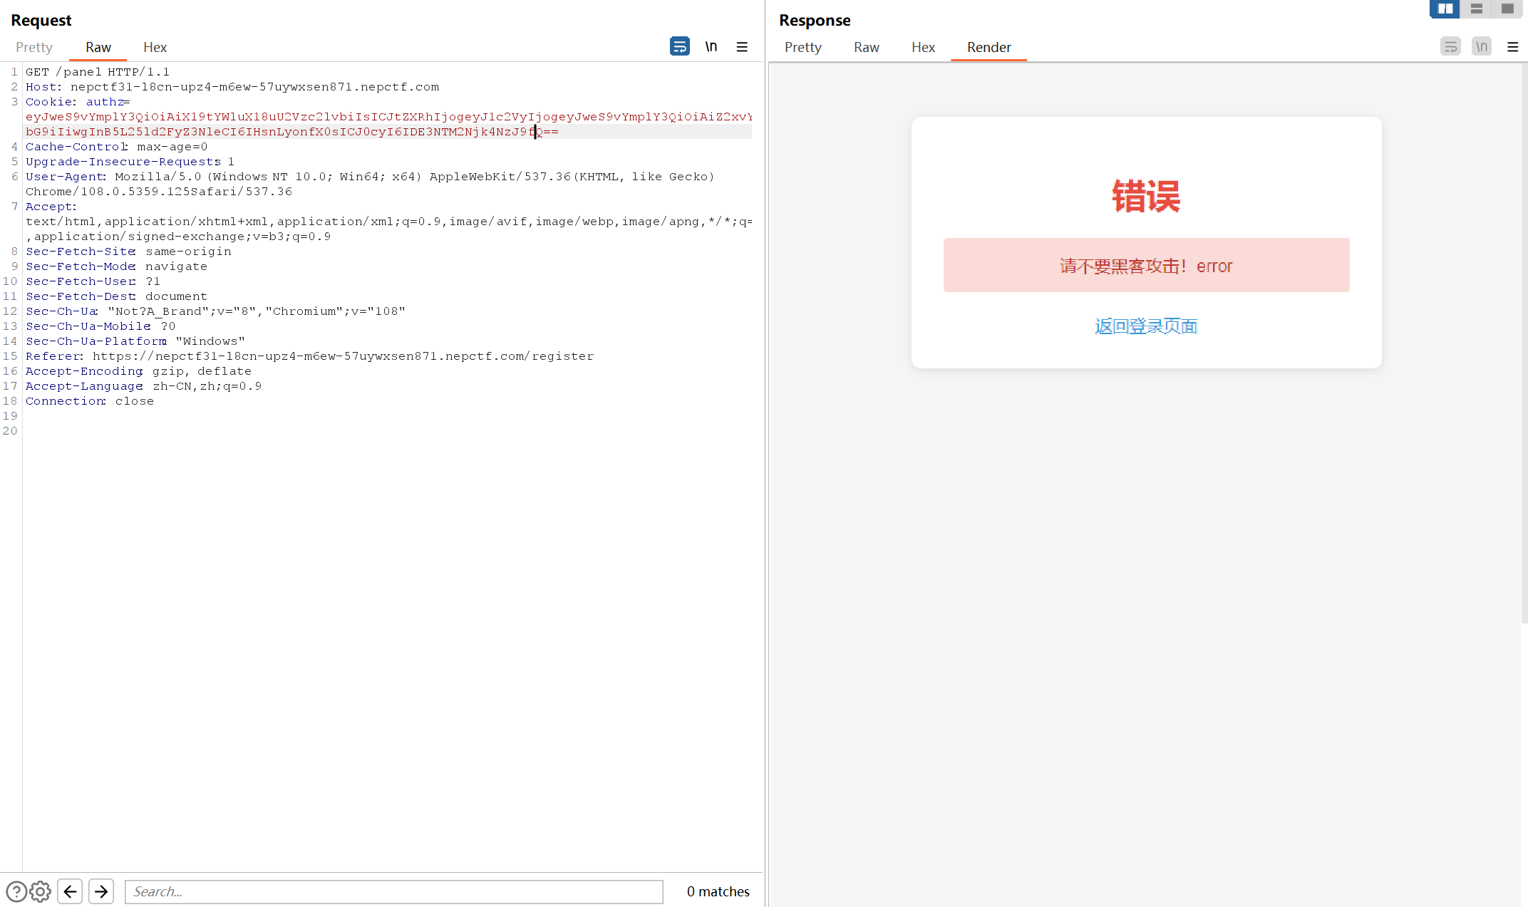This screenshot has width=1528, height=907.
Task: Go to previous search match arrow
Action: [70, 891]
